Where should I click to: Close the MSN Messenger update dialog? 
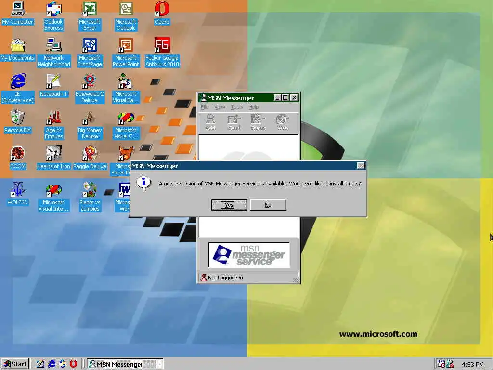click(x=361, y=166)
